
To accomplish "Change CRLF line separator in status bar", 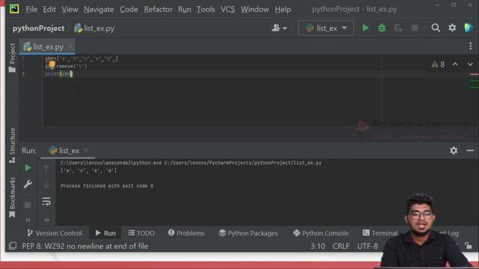I will point(341,246).
